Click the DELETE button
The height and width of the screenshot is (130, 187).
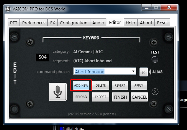point(100,86)
